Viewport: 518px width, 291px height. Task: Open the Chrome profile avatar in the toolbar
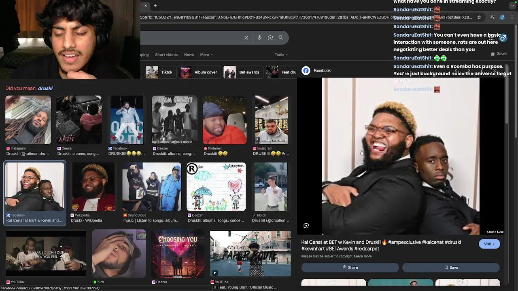[502, 17]
